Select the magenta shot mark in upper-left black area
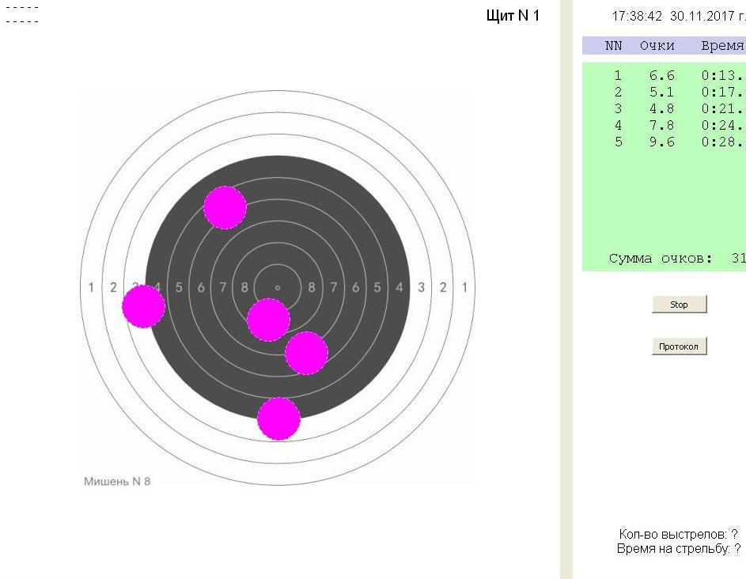Image resolution: width=746 pixels, height=579 pixels. click(x=225, y=207)
